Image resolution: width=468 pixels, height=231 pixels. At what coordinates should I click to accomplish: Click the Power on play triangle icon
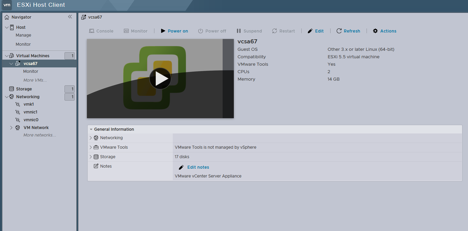tap(163, 31)
